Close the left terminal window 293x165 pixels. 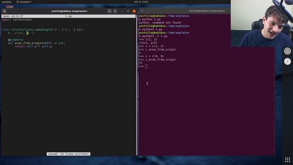pos(134,11)
